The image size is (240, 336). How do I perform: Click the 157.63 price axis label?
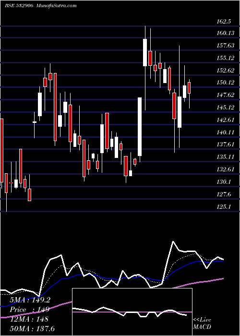tap(226, 46)
